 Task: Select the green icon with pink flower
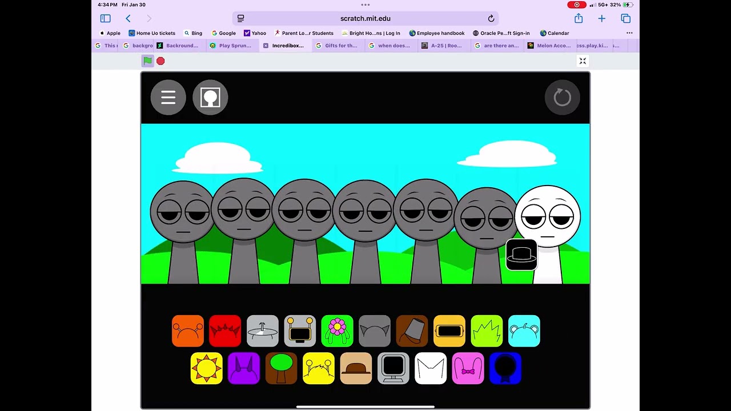[338, 331]
